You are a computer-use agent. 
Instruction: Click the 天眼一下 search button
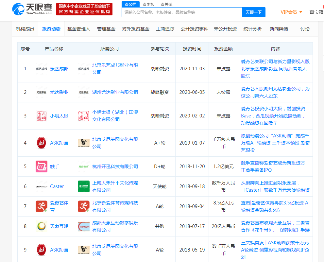[253, 12]
